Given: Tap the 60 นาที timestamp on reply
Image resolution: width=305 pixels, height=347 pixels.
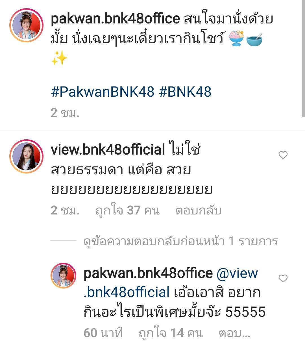Looking at the screenshot, I should [x=103, y=333].
